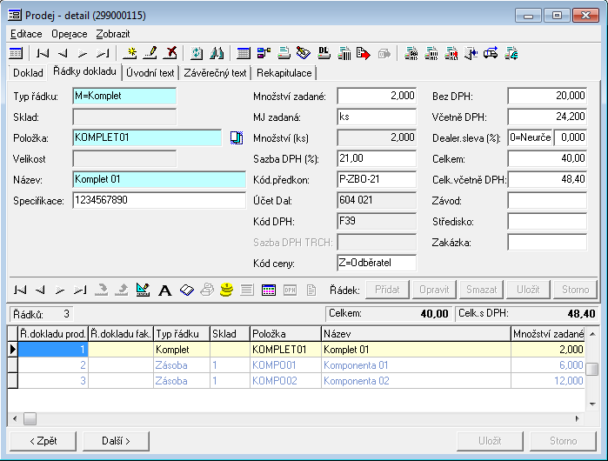608x461 pixels.
Task: Edit record using the pencil icon
Action: [x=150, y=54]
